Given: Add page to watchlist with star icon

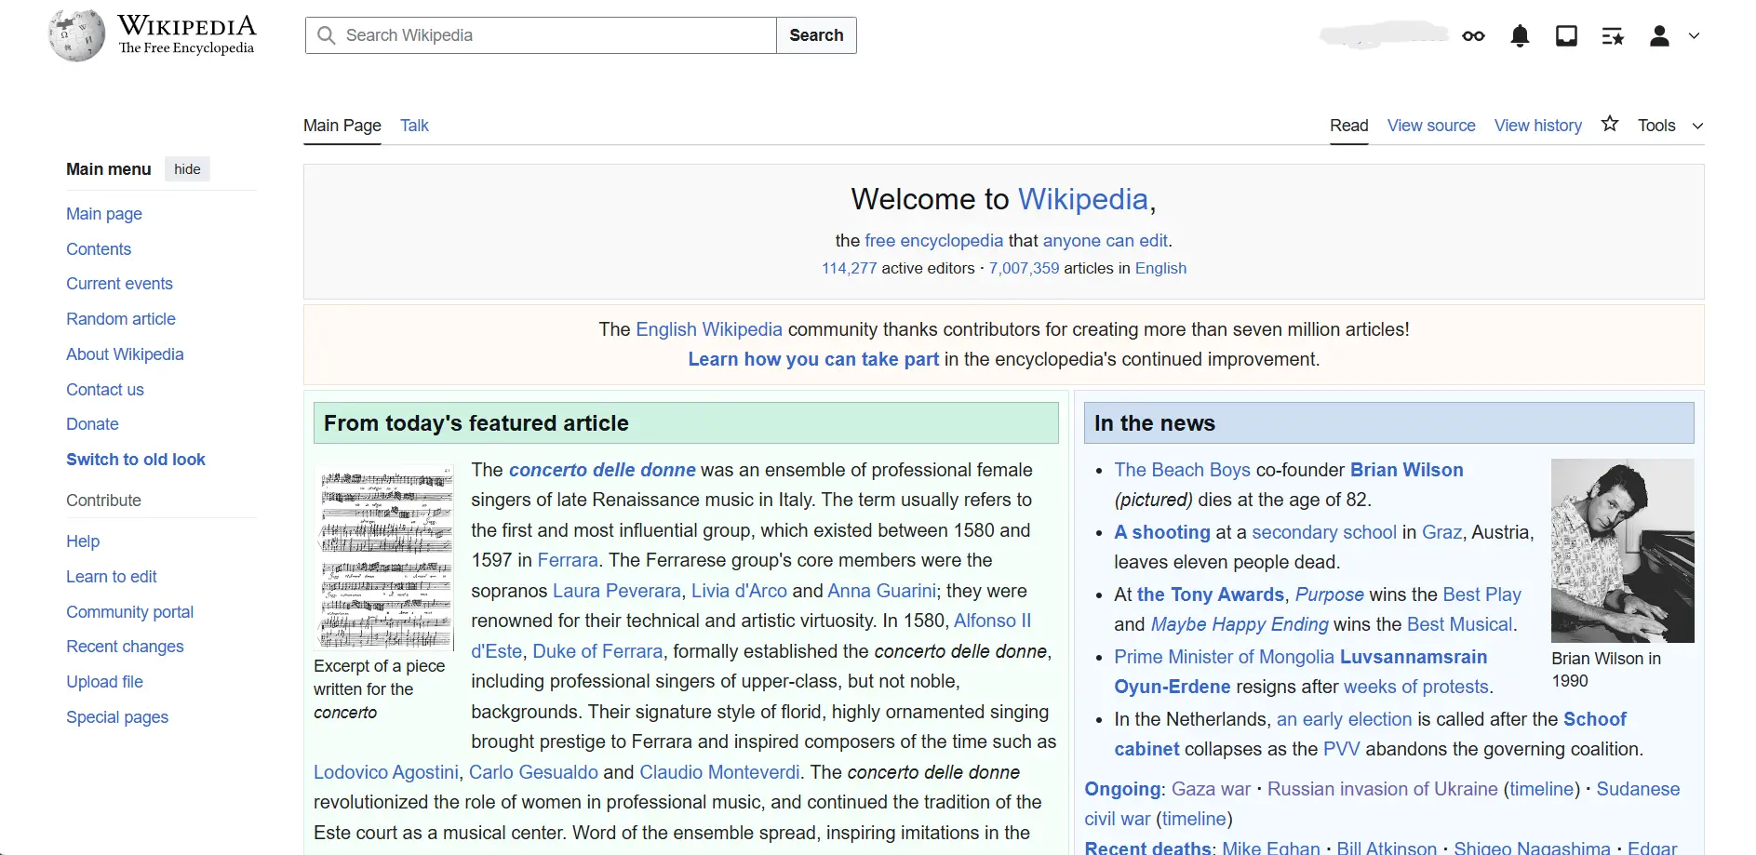Looking at the screenshot, I should [1610, 124].
